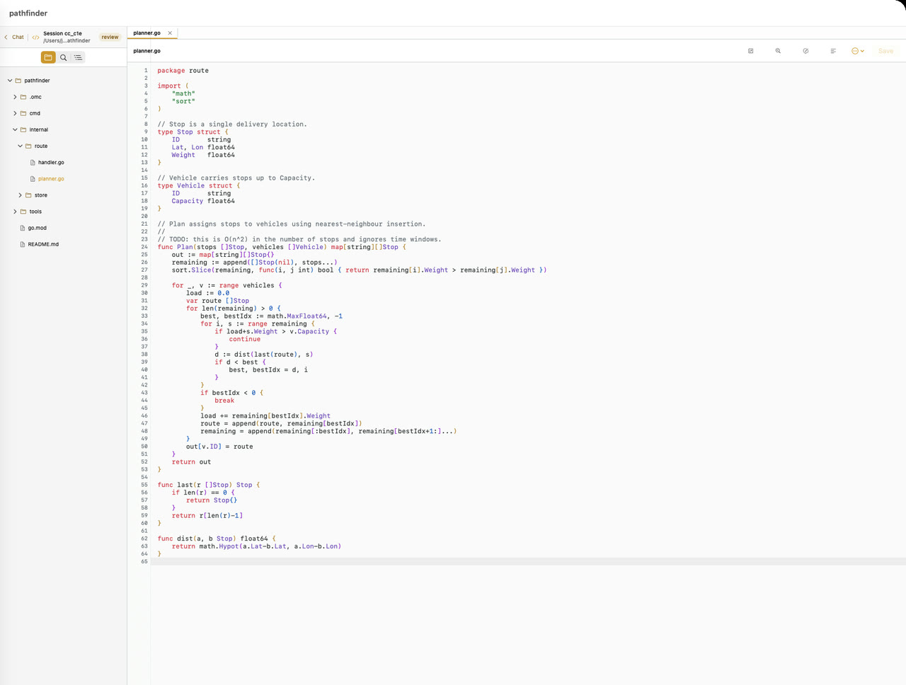Expand the cmd folder
This screenshot has height=685, width=906.
(x=15, y=113)
